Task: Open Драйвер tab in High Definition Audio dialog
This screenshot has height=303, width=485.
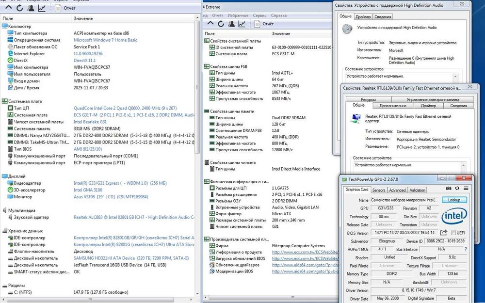Action: tap(363, 16)
